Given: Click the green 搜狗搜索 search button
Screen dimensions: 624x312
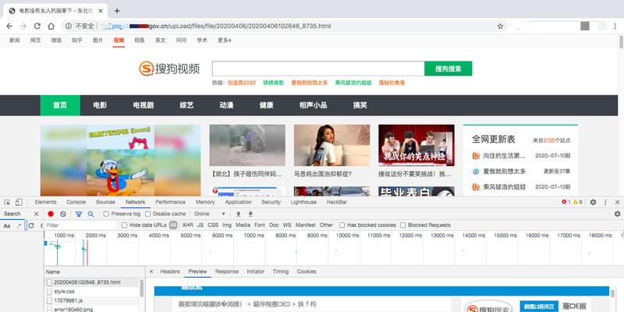Looking at the screenshot, I should tap(448, 69).
